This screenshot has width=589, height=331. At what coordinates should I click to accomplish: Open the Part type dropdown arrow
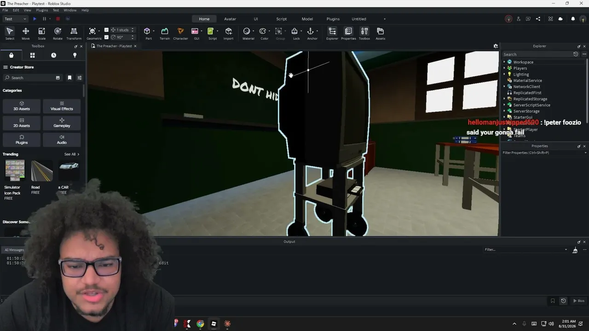[154, 31]
